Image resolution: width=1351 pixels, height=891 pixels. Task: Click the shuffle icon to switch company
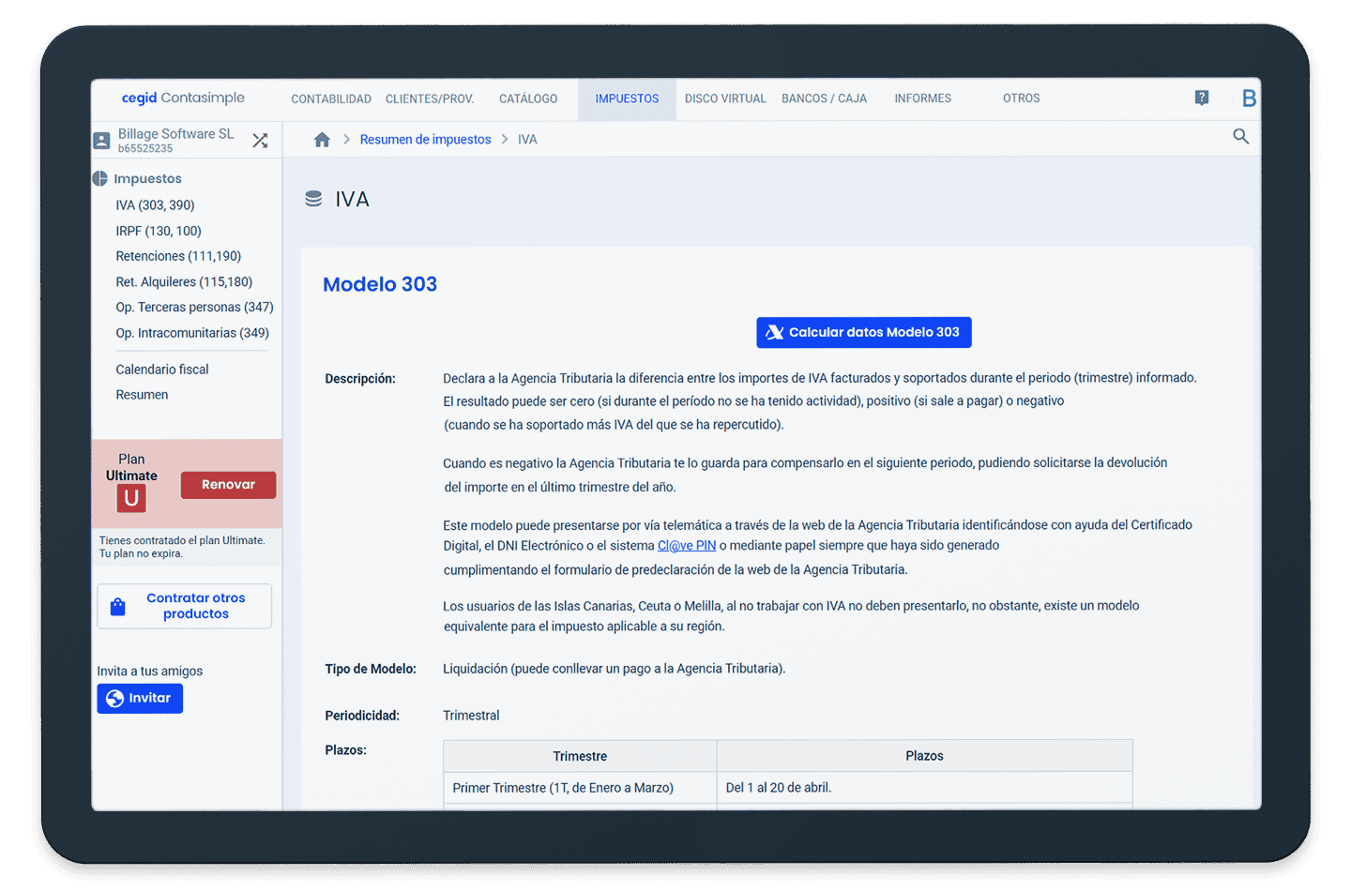click(260, 141)
